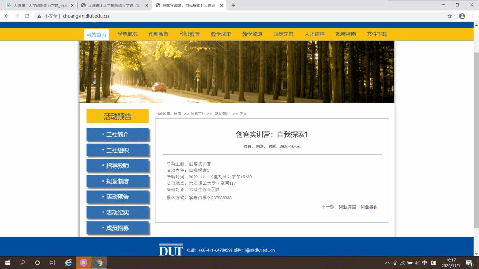The image size is (479, 269).
Task: Click the 工社简介 sidebar button
Action: [117, 134]
